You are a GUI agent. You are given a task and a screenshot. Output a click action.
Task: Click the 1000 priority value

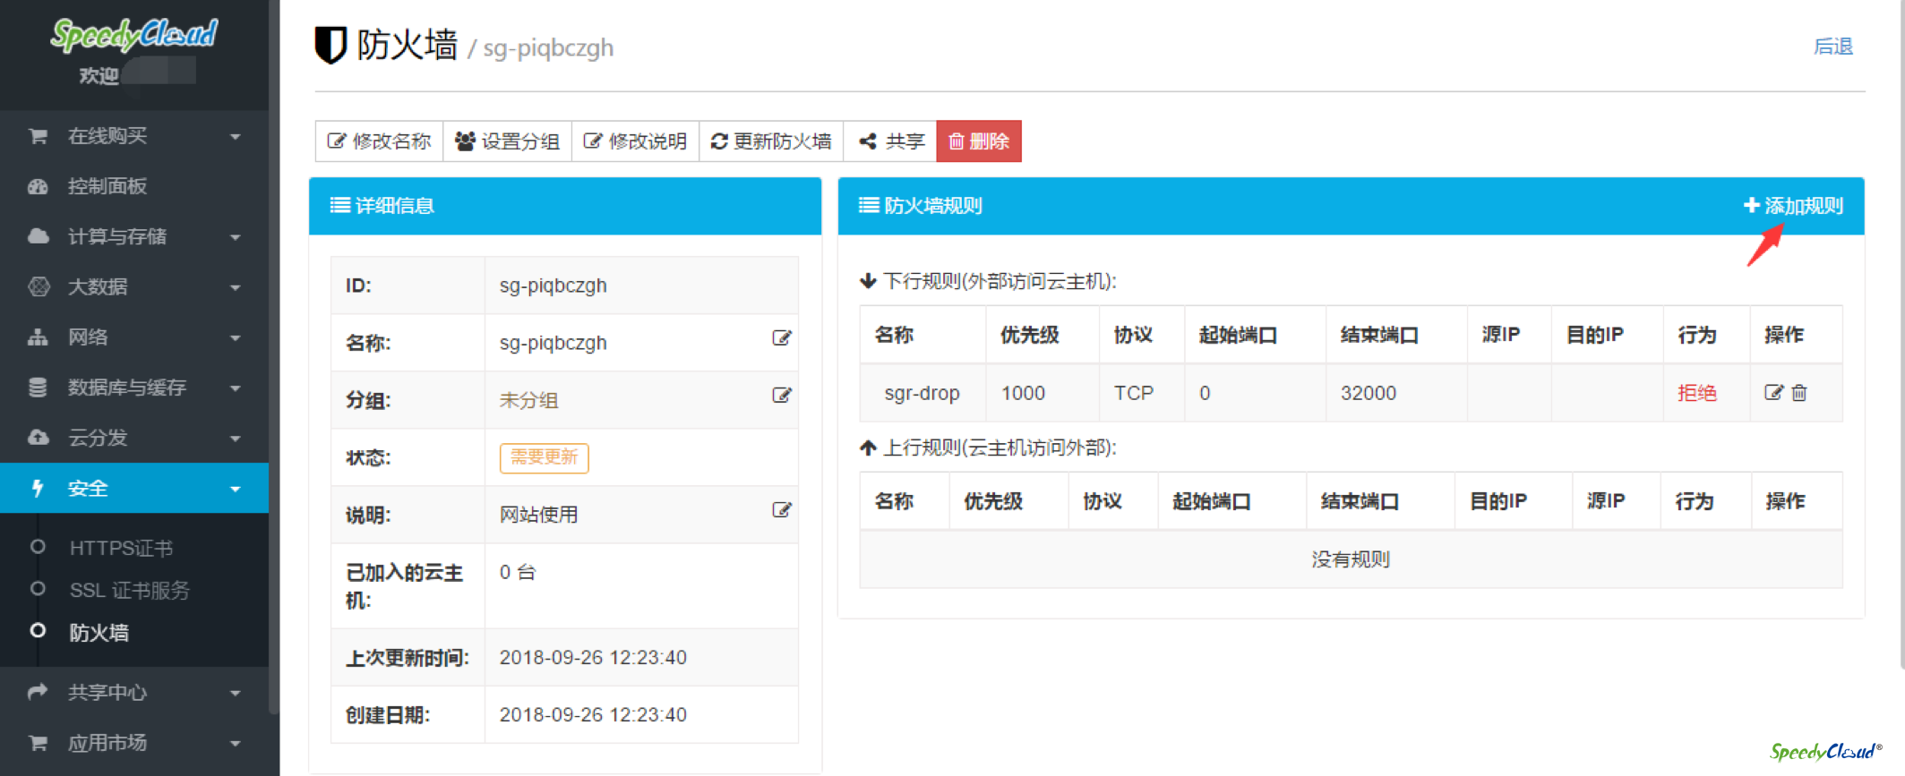coord(1023,393)
